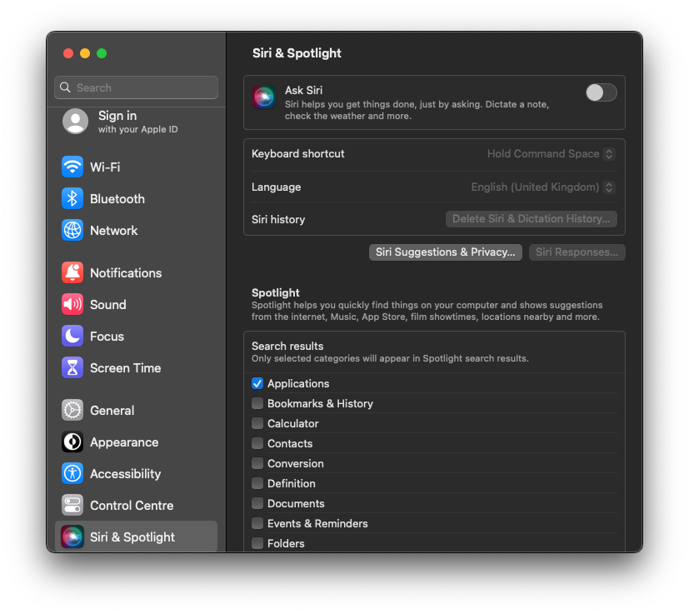
Task: Click the Search field in sidebar
Action: coord(137,87)
